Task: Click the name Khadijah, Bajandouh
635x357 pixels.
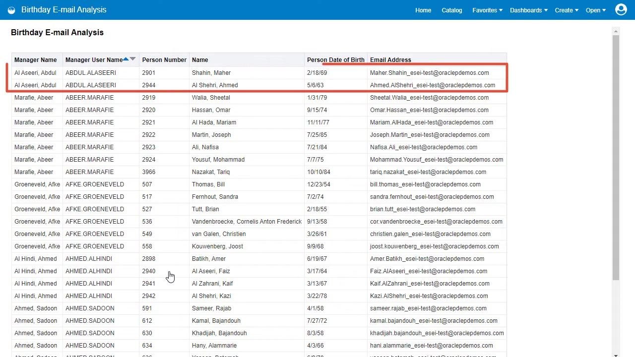Action: click(219, 333)
